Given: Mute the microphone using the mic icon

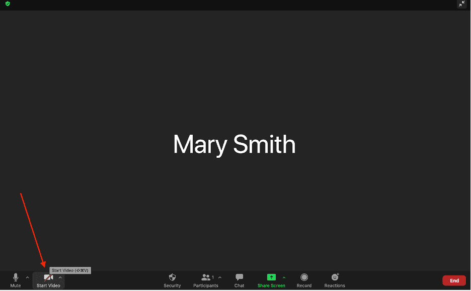Looking at the screenshot, I should pyautogui.click(x=16, y=277).
